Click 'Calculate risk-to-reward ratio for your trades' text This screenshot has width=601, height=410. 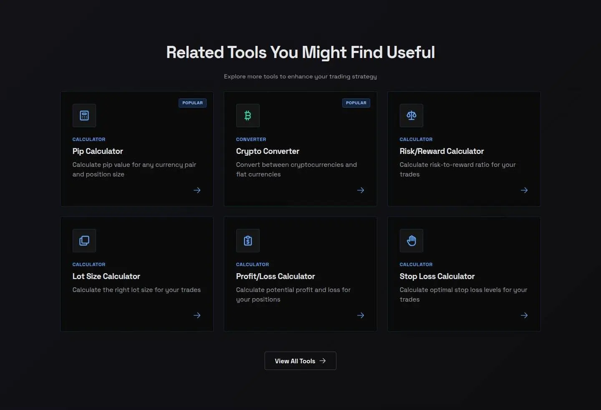coord(457,169)
